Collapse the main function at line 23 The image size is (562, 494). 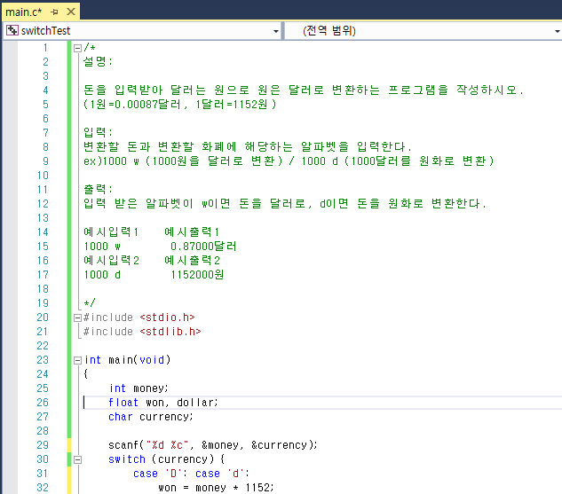click(77, 360)
